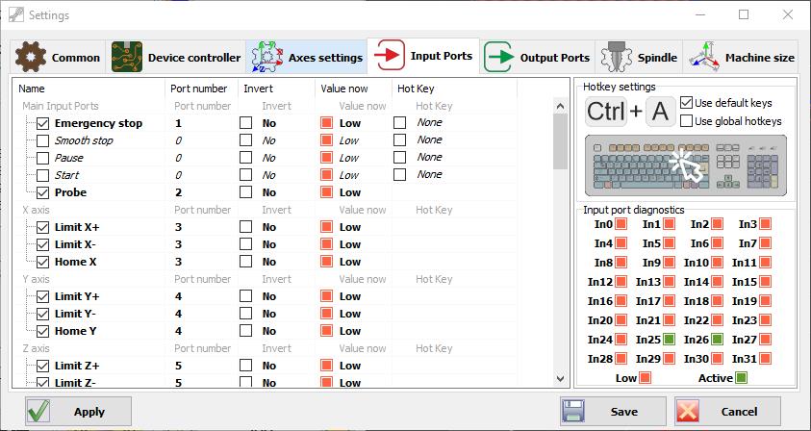This screenshot has width=811, height=431.
Task: Click the In0 red indicator
Action: (x=621, y=224)
